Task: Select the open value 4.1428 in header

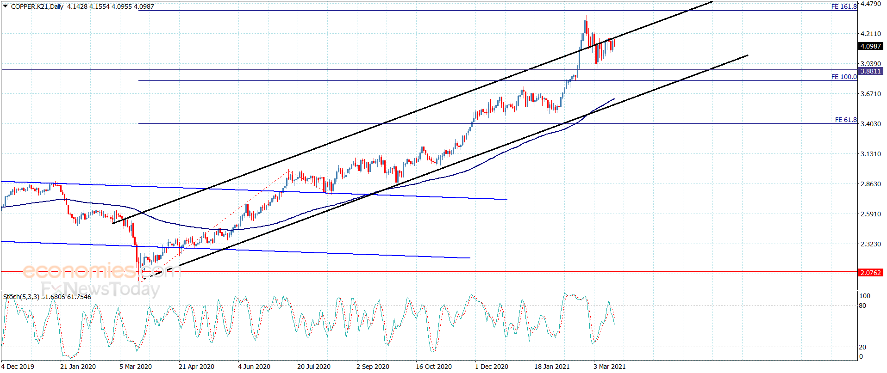Action: click(77, 6)
